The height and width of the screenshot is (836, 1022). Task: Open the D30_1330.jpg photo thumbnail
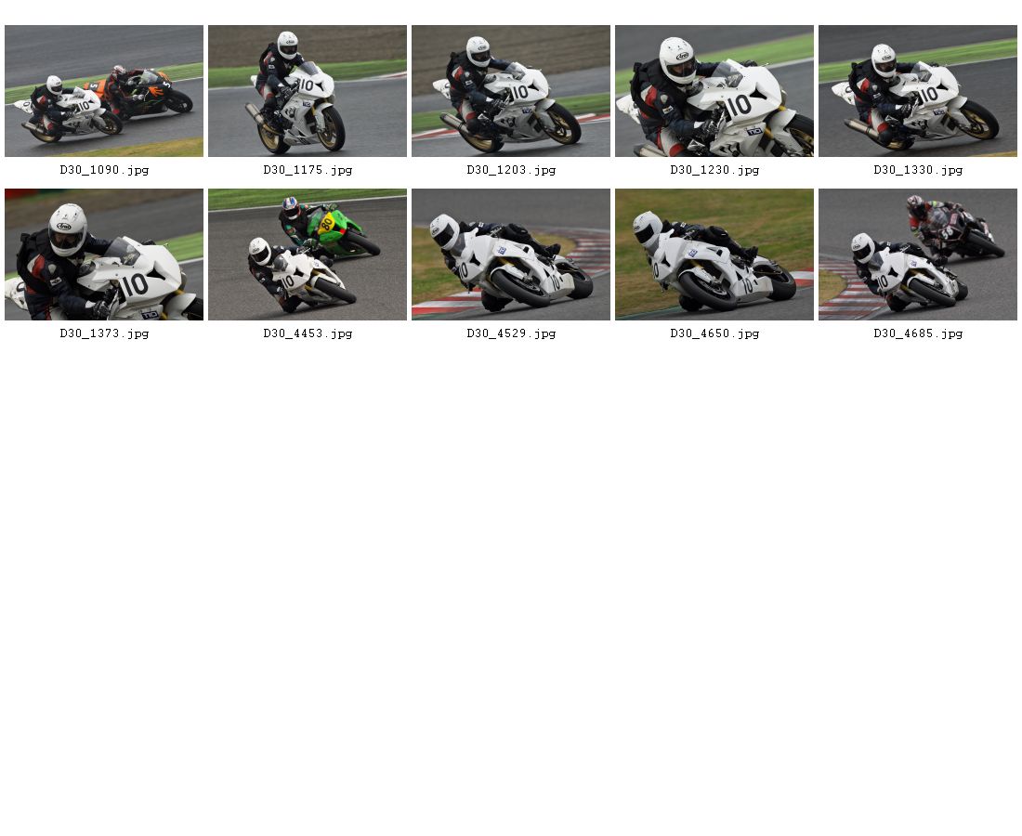918,91
